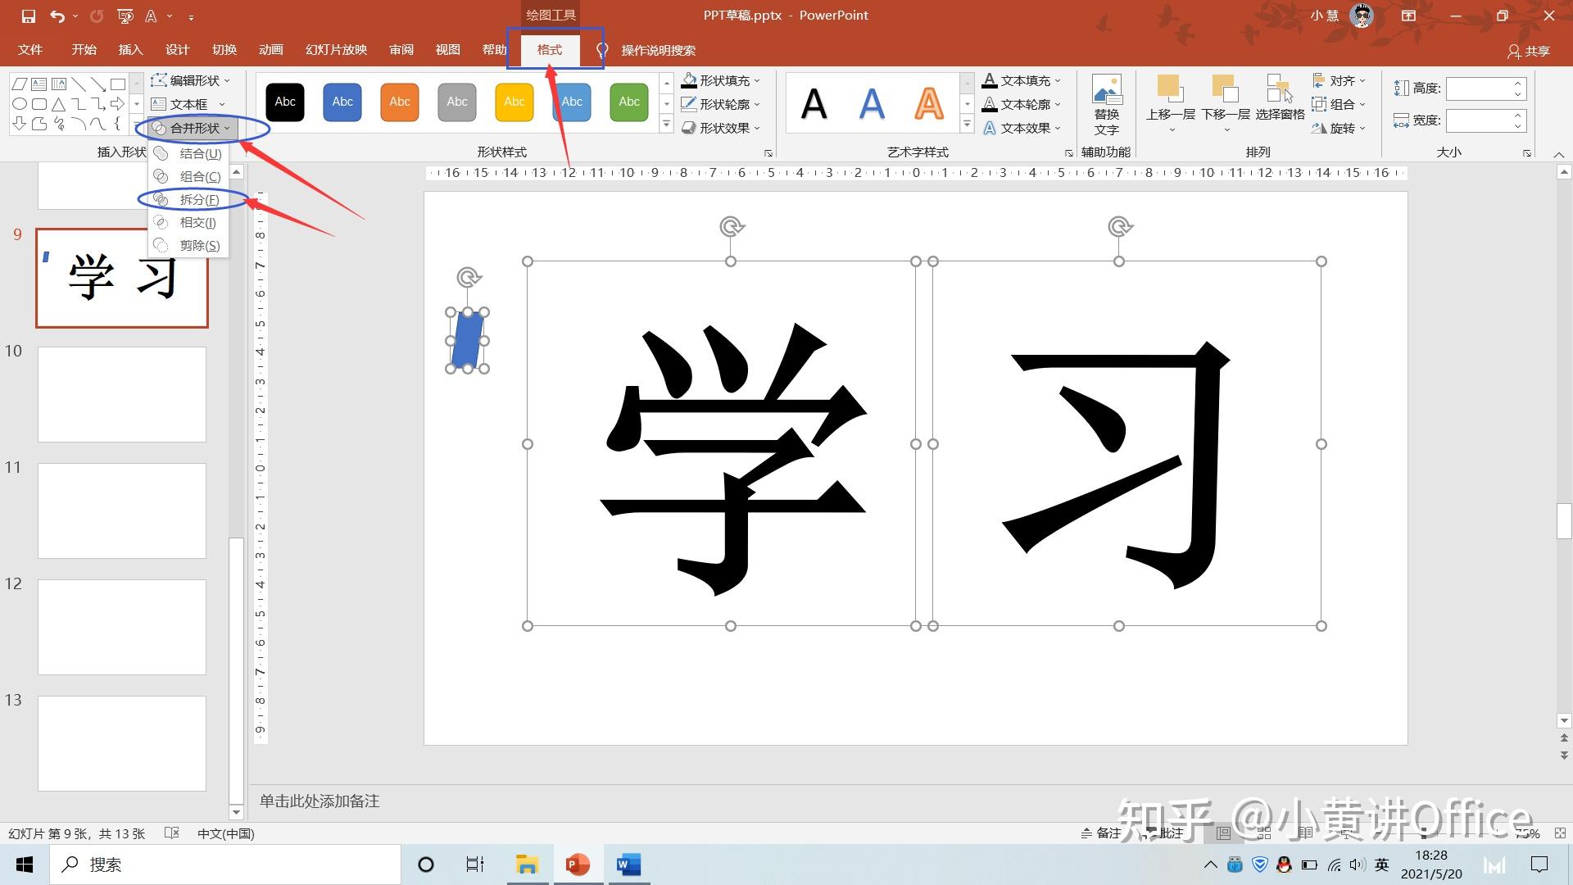Click the 编辑形状 edit shape icon
This screenshot has height=885, width=1573.
159,80
